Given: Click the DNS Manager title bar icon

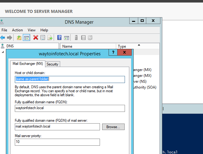Looking at the screenshot, I should [x=2, y=22].
